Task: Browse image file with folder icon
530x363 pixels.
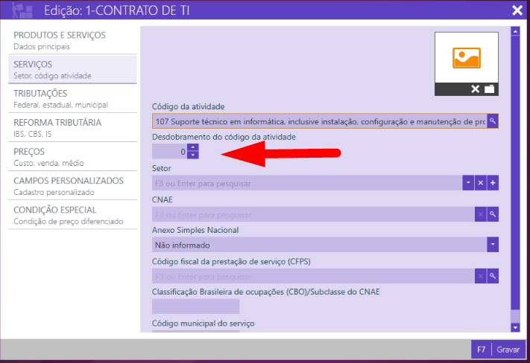Action: [x=490, y=89]
